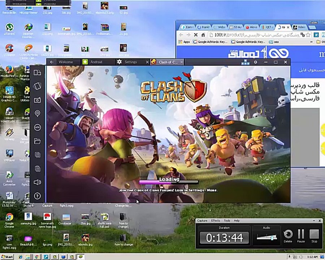Open the Recycle Bin desktop icon

click(x=9, y=10)
